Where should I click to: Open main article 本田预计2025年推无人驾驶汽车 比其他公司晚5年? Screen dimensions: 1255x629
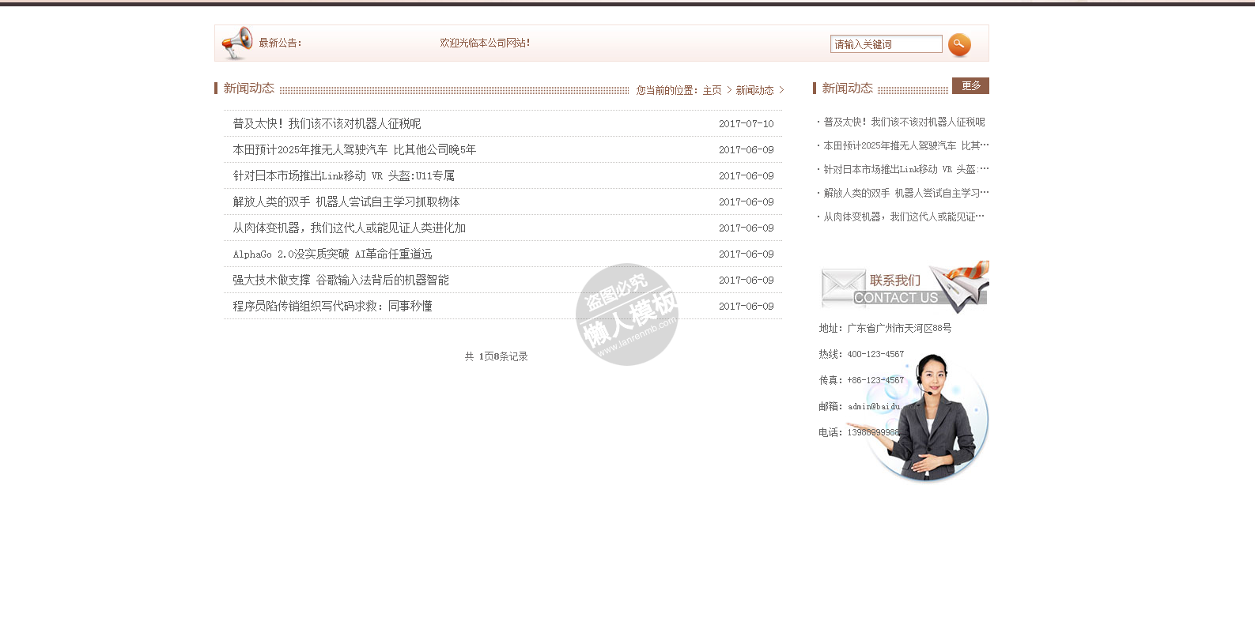pos(354,149)
